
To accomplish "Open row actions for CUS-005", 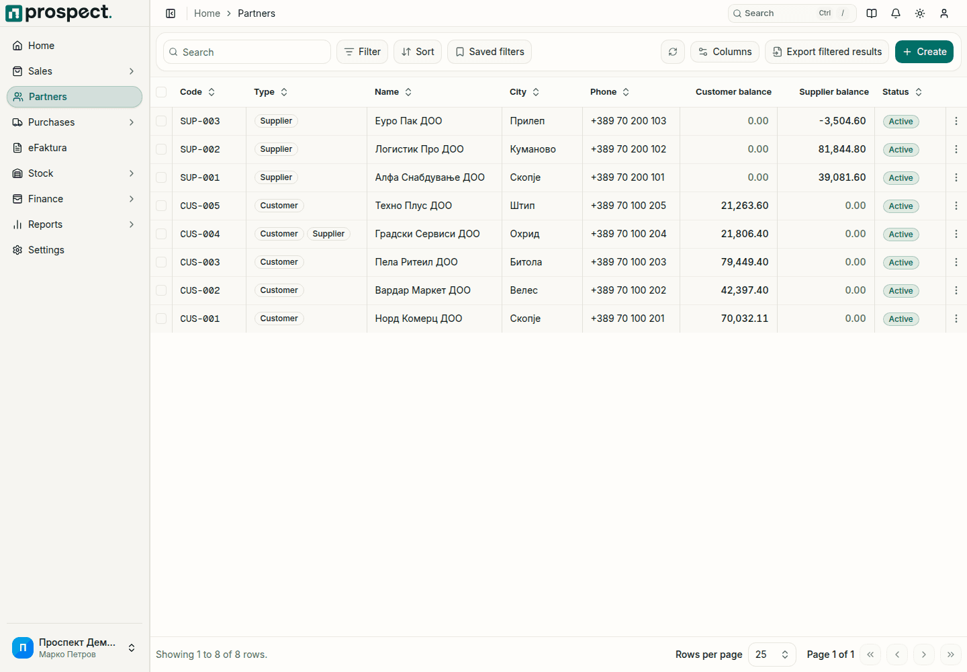I will point(956,206).
